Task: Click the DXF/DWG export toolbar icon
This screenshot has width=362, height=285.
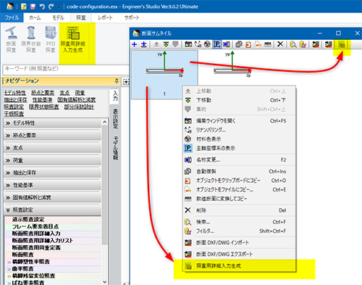Action: (x=329, y=44)
